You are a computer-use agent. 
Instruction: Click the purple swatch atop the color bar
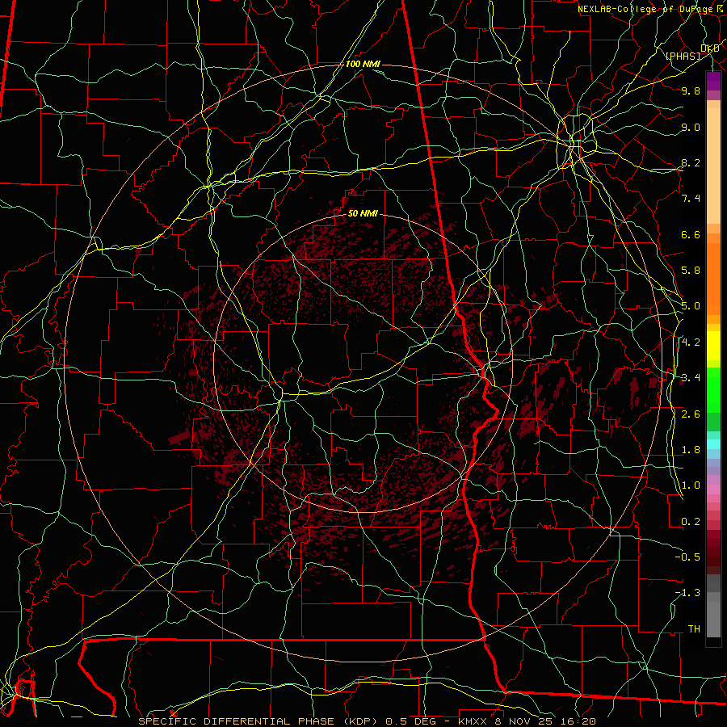tap(713, 81)
